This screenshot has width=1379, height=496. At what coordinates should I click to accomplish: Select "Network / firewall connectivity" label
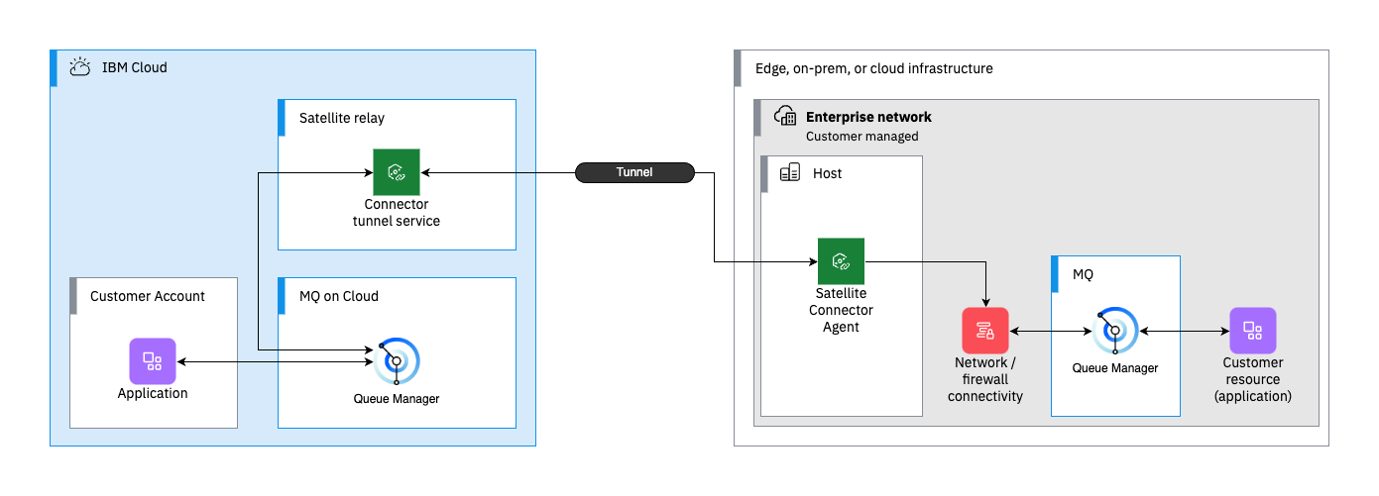(985, 380)
